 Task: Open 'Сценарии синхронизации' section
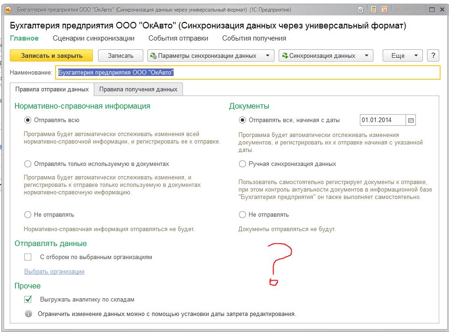pyautogui.click(x=93, y=38)
